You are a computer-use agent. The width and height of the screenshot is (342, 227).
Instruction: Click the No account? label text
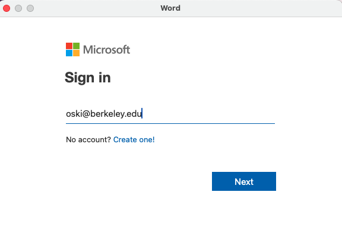tap(88, 139)
